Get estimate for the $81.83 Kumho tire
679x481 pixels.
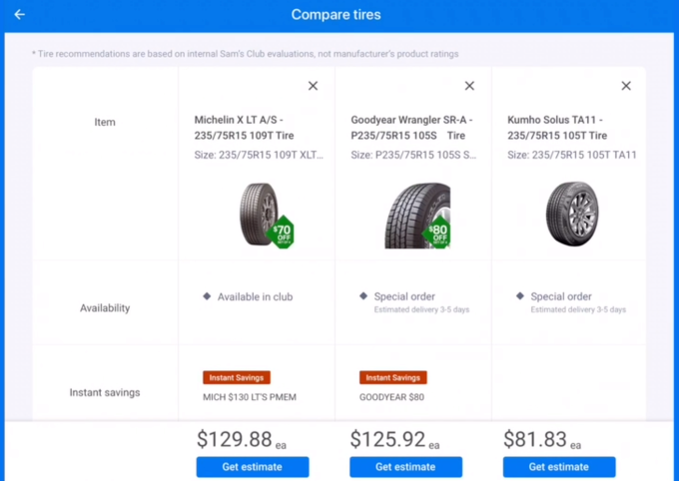coord(559,467)
